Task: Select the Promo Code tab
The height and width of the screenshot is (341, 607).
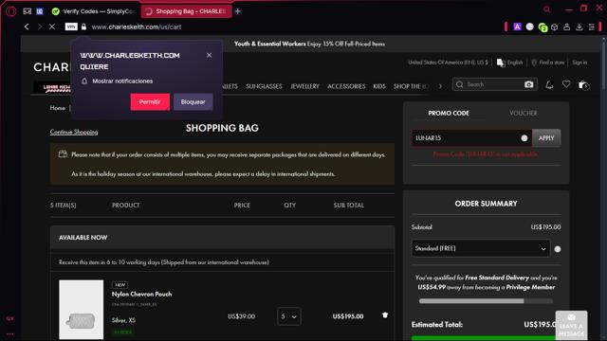Action: pos(449,113)
